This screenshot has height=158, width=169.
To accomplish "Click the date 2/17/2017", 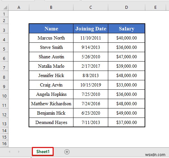I will click(x=91, y=66).
